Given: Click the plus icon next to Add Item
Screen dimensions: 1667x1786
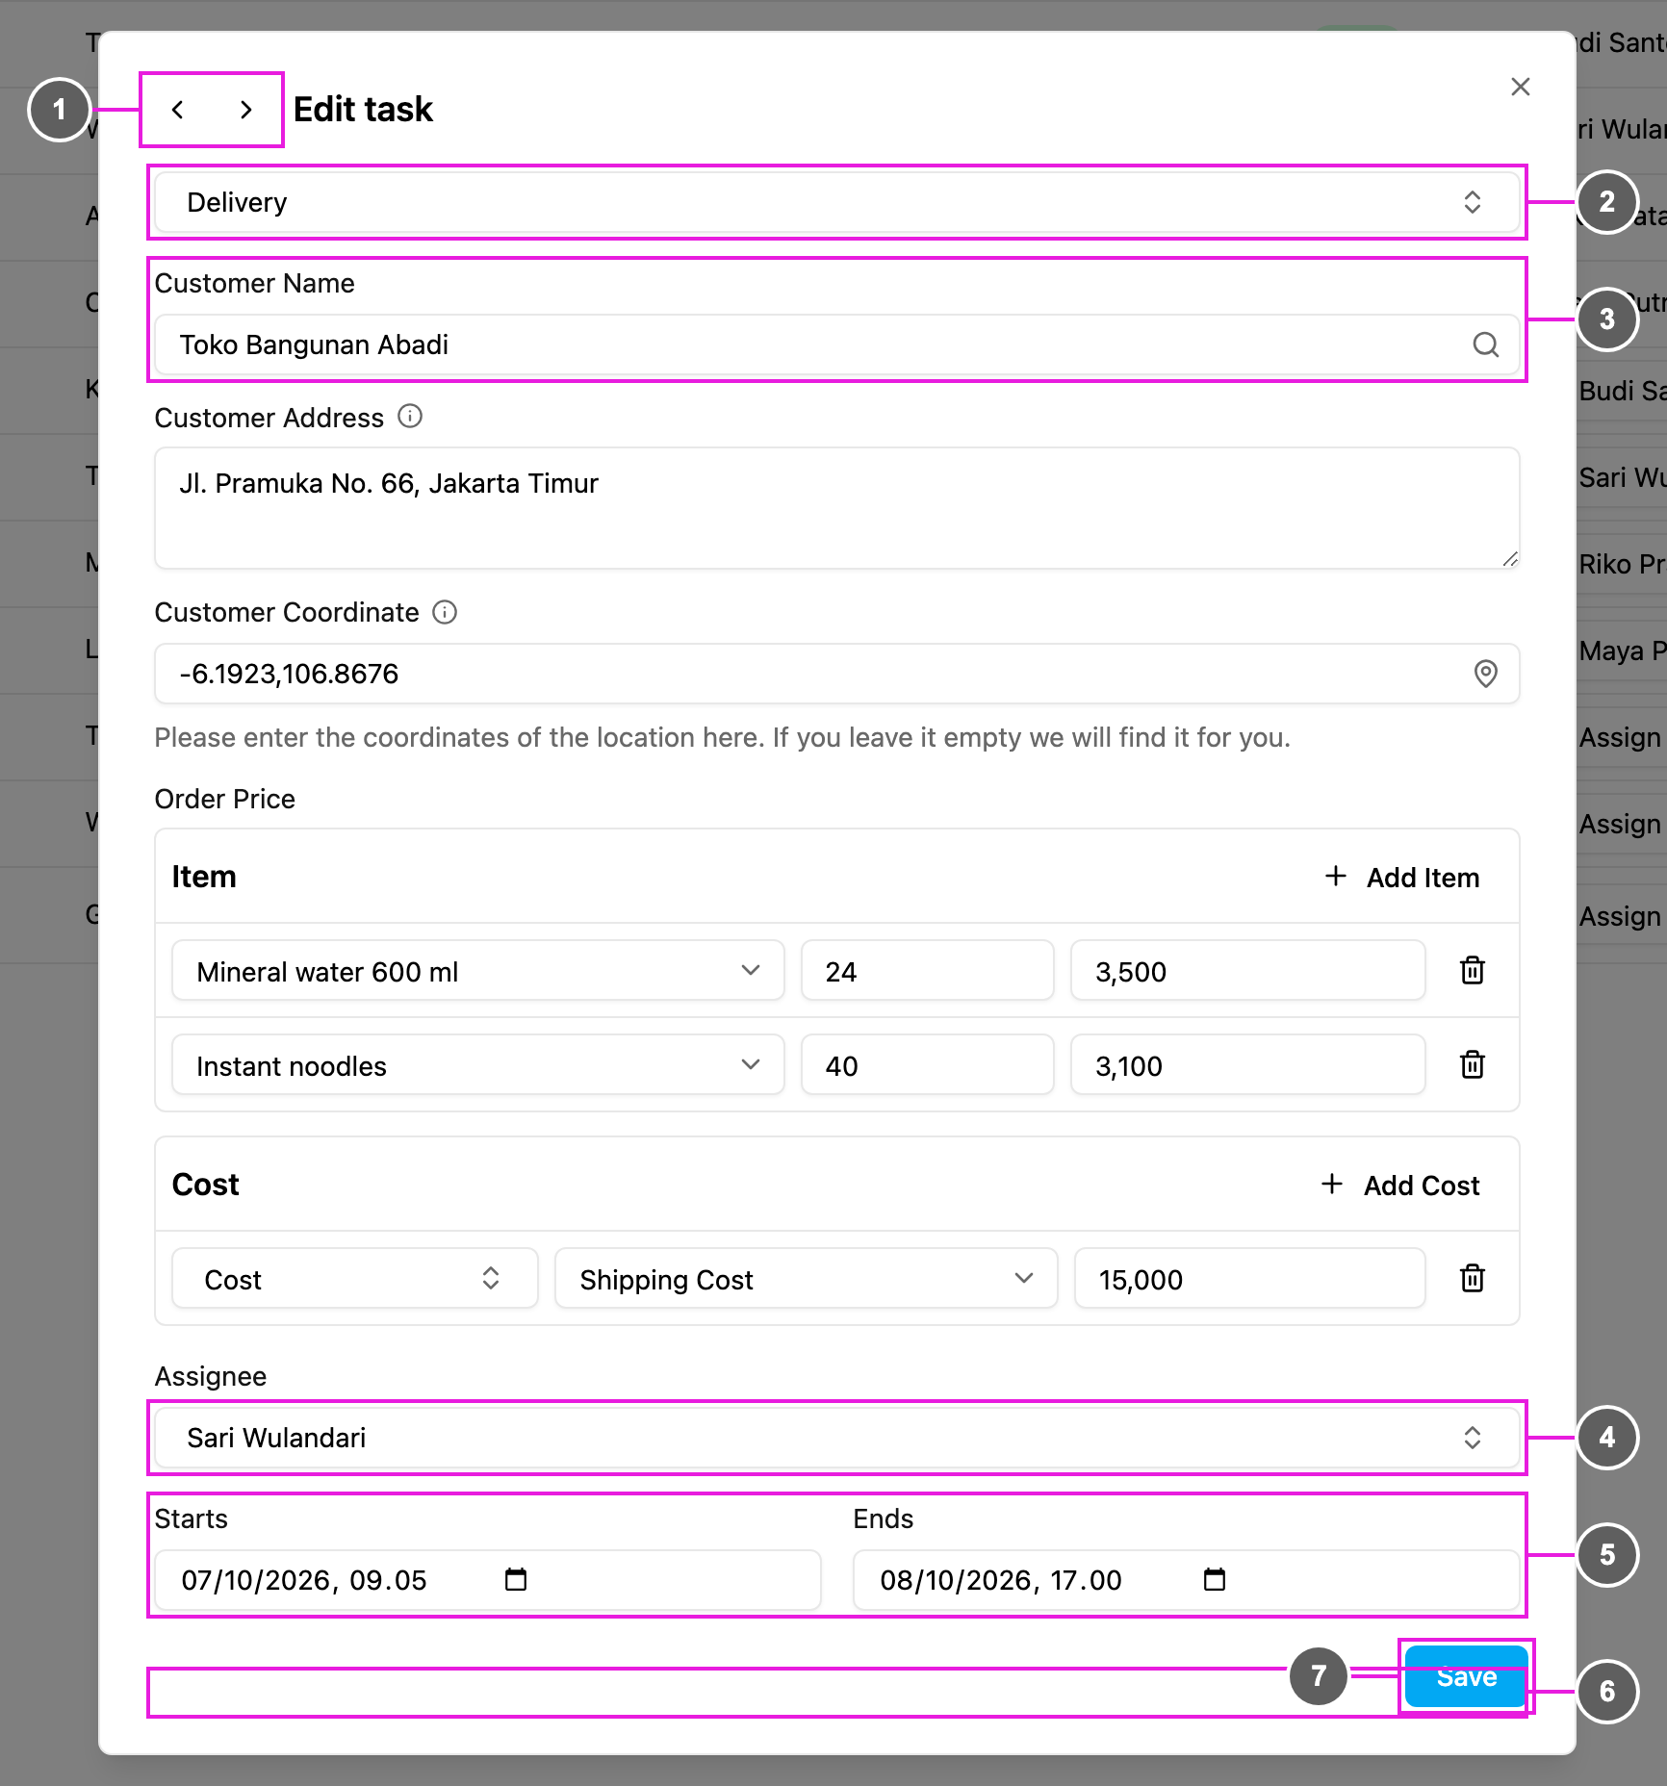Looking at the screenshot, I should (x=1335, y=876).
